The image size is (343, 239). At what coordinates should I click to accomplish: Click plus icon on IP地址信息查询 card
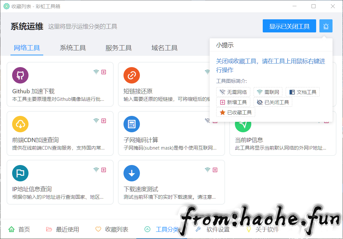pos(104,170)
